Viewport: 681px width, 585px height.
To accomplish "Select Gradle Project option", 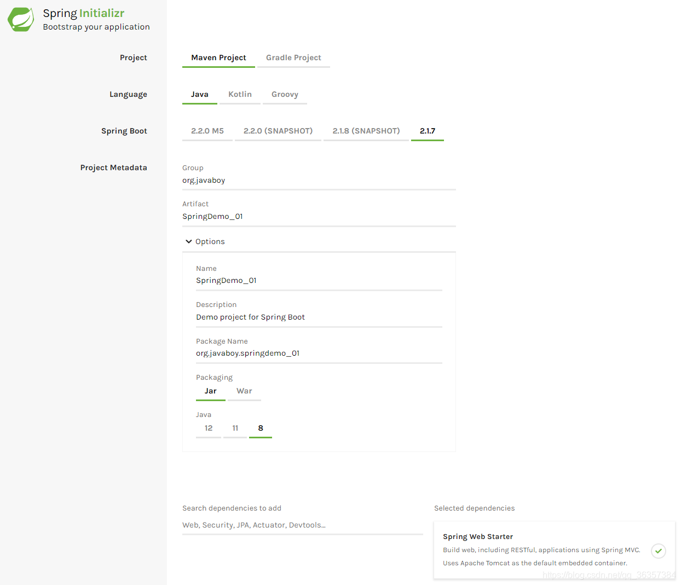I will click(293, 57).
